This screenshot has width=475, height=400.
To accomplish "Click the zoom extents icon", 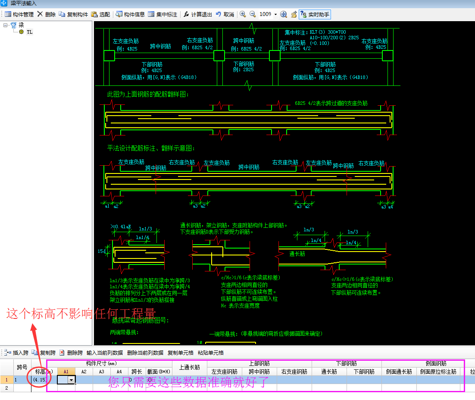I will click(x=284, y=14).
